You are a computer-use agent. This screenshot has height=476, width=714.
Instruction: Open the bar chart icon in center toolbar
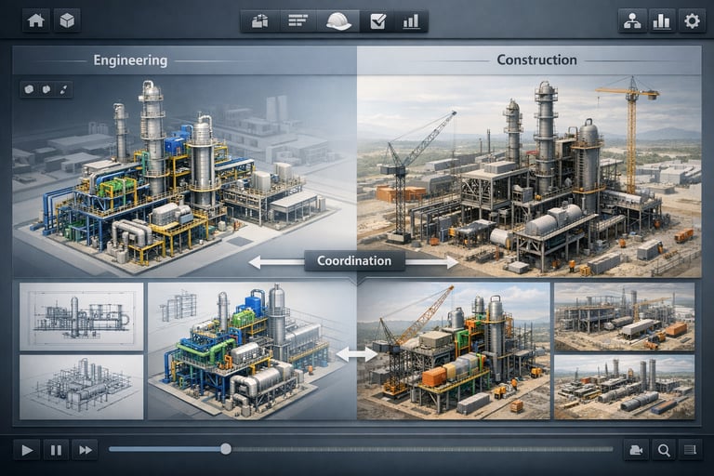click(411, 21)
